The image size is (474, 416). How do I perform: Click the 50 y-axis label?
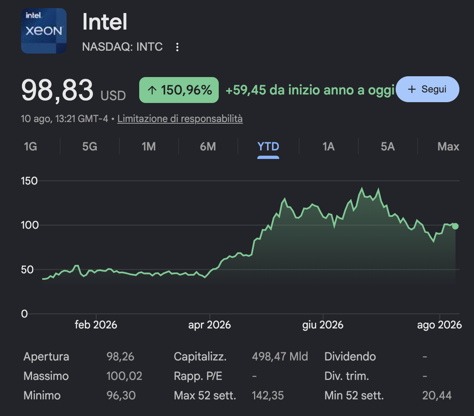(27, 270)
